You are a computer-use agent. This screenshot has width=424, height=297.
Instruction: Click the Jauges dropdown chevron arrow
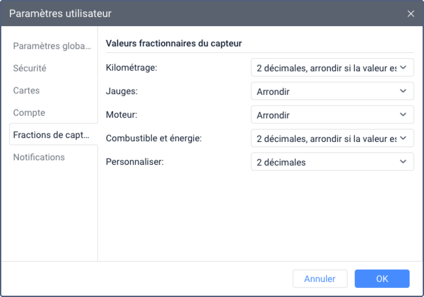(x=404, y=91)
